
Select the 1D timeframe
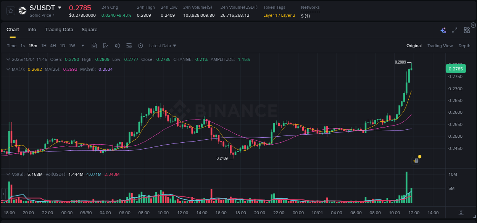[x=62, y=46]
